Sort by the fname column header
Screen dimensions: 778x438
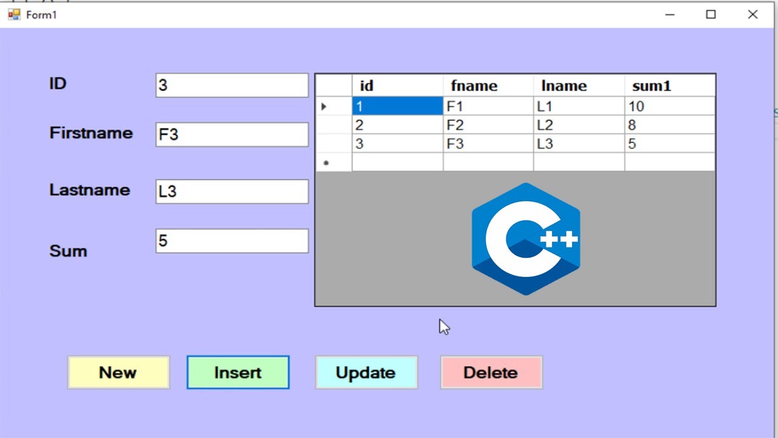(x=488, y=86)
